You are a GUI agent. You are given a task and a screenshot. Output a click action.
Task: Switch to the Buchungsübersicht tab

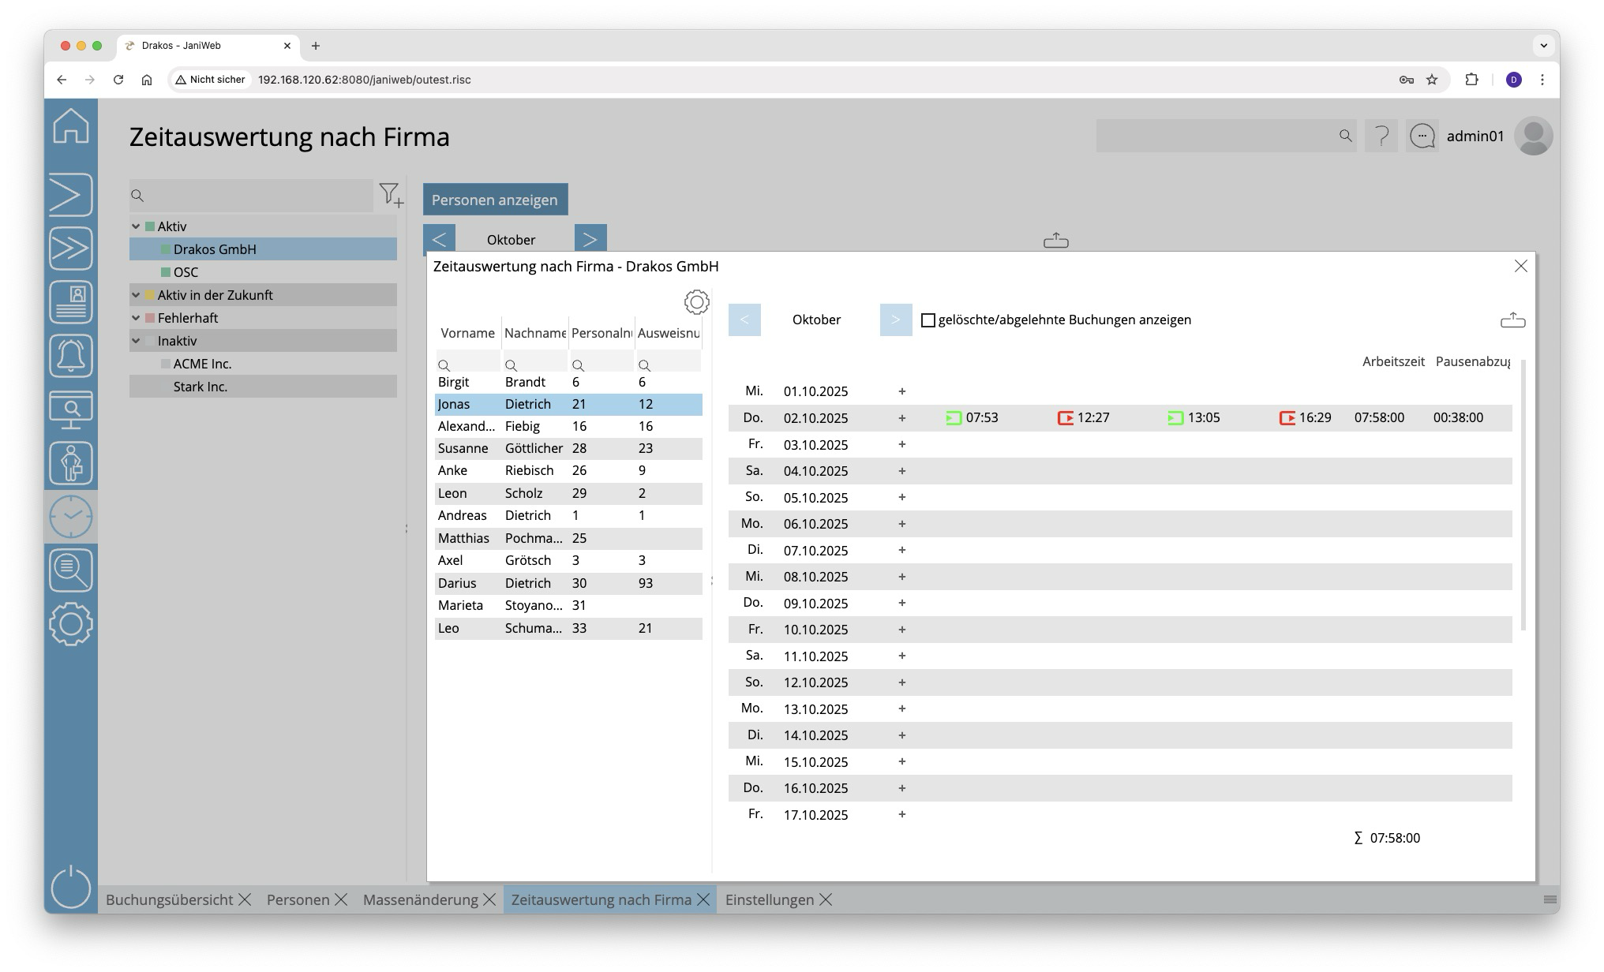coord(169,899)
